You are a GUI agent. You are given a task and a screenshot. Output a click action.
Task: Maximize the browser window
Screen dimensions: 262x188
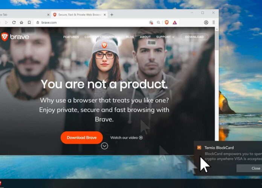click(203, 13)
